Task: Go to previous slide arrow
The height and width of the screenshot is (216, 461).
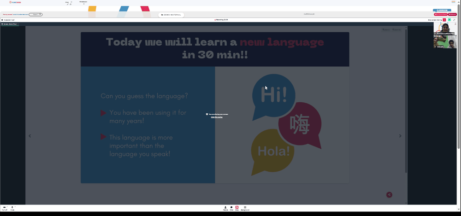Action: [x=30, y=136]
